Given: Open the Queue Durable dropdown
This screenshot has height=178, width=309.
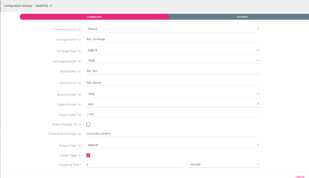Looking at the screenshot, I should point(173,94).
